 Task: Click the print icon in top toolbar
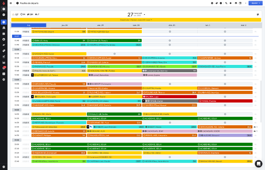point(236,3)
